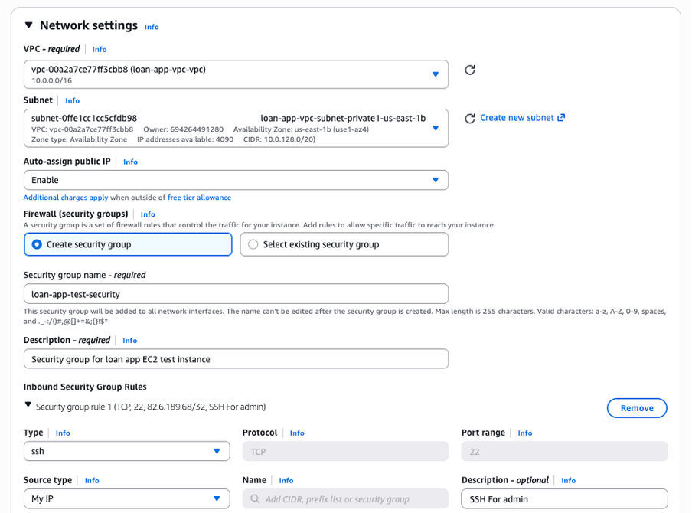
Task: Edit the SSH For admin description field
Action: (x=564, y=498)
